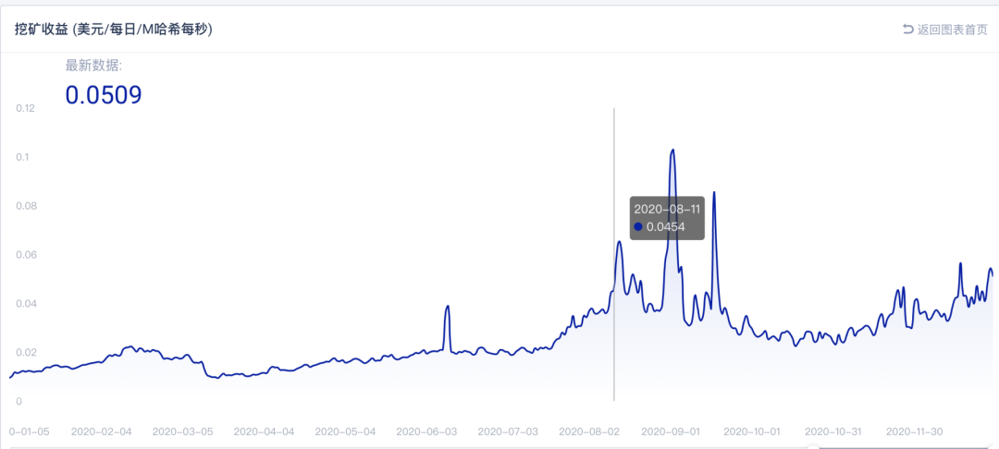This screenshot has height=449, width=999.
Task: Click the 0.0509 latest data value
Action: 103,94
